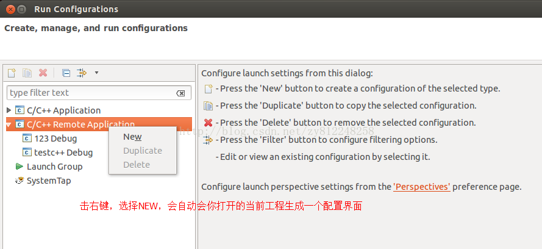Clear the filter text with the erase icon
This screenshot has width=542, height=249.
point(180,93)
